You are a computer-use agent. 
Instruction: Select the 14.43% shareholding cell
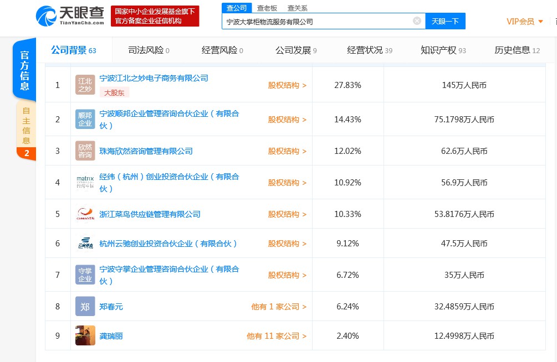click(348, 120)
